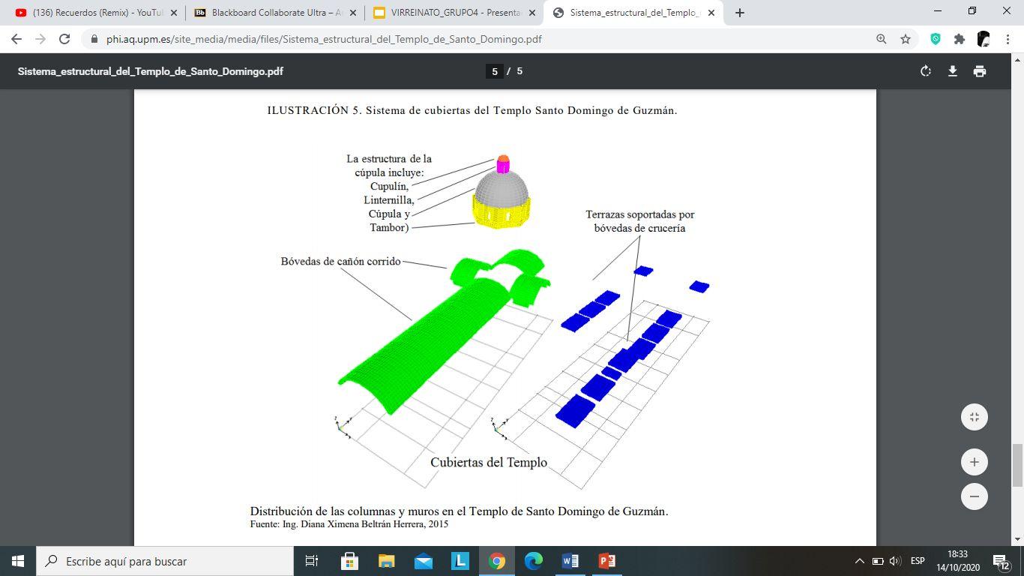Switch to the VIRREINATO_GRUPO4 presentation tab
Screen dimensions: 1024x576
pos(448,13)
